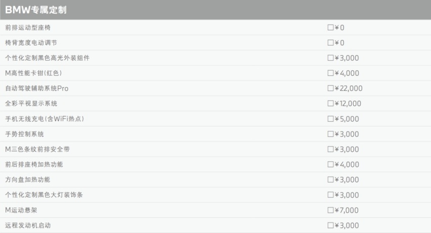The height and width of the screenshot is (233, 431).
Task: Select the M运动悬架 ¥7,000 checkbox
Action: click(330, 210)
